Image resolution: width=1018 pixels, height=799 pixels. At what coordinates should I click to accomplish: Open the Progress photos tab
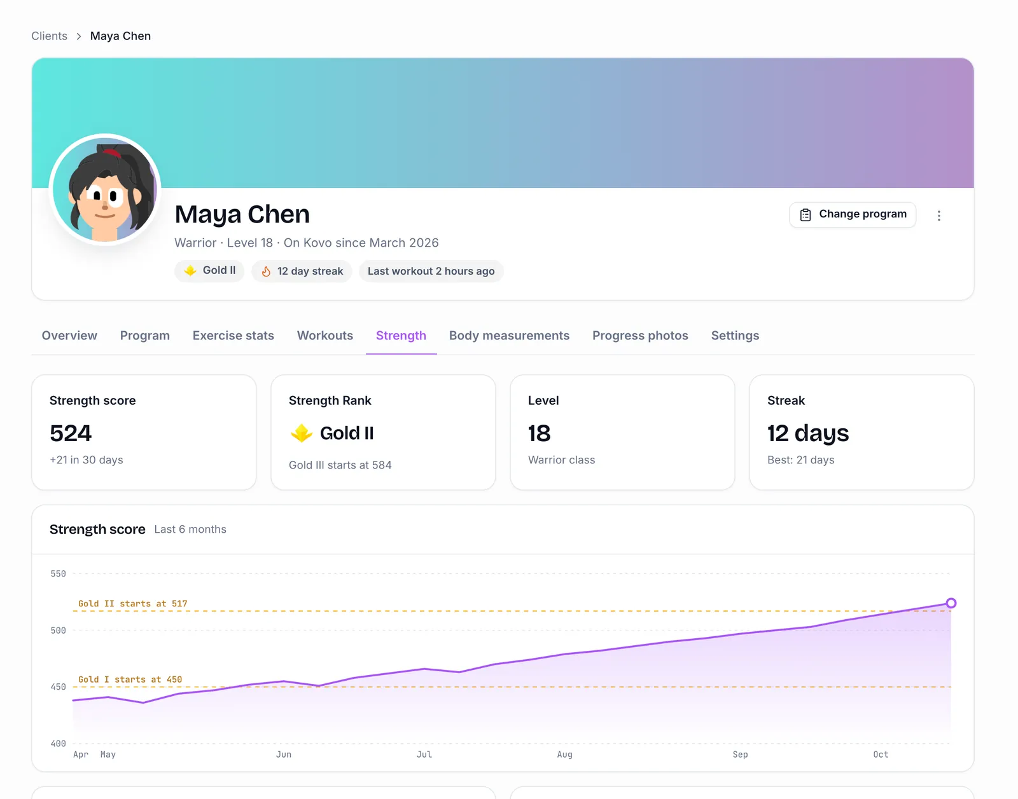coord(640,336)
